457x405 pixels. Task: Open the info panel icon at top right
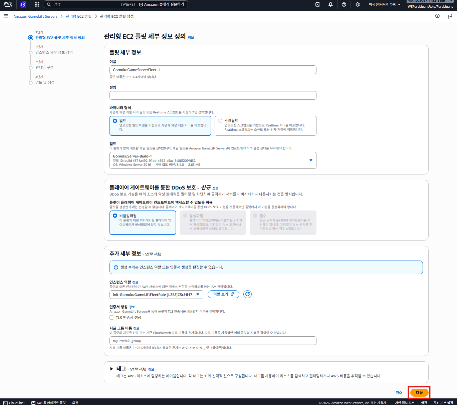437,16
